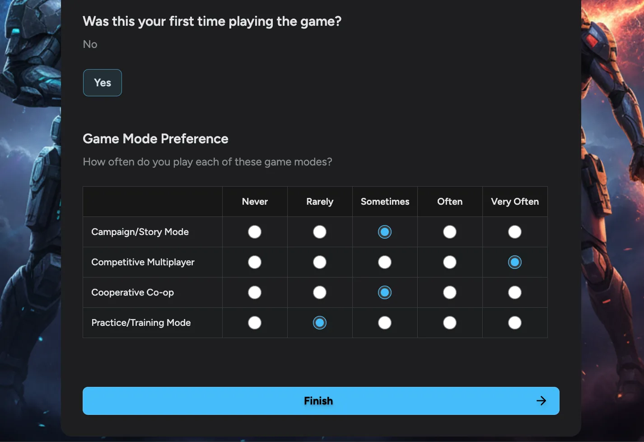Set Practice/Training Mode to Sometimes
644x442 pixels.
385,323
